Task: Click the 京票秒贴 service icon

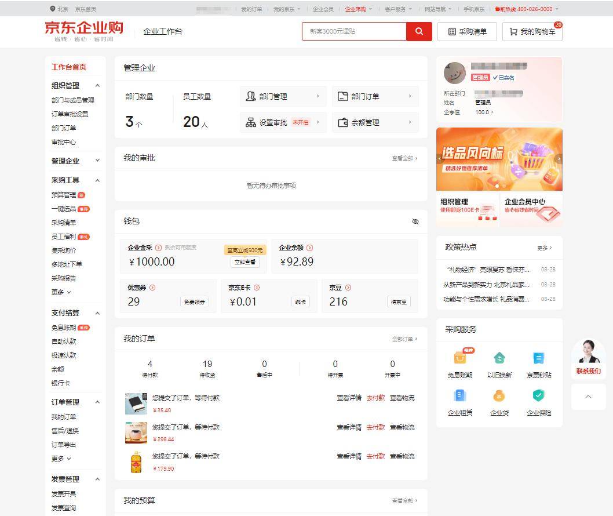Action: click(539, 358)
